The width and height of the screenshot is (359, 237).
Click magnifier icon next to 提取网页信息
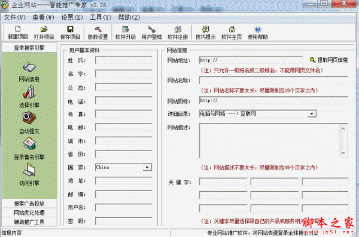[x=312, y=60]
